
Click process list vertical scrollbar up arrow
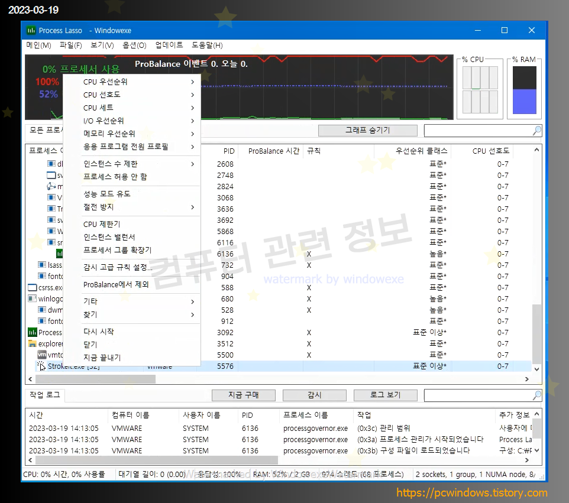536,150
